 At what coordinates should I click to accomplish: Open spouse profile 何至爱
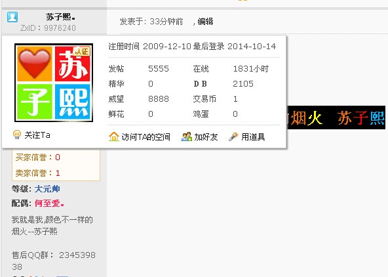click(x=49, y=203)
